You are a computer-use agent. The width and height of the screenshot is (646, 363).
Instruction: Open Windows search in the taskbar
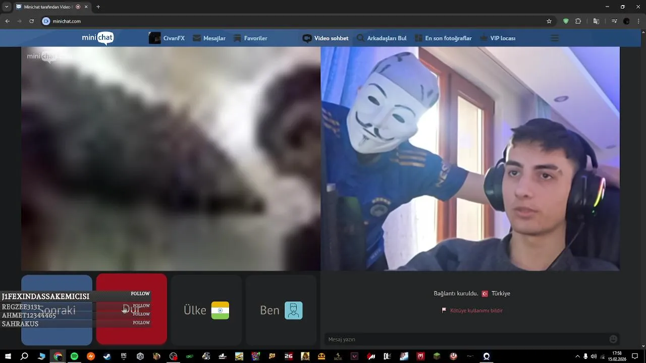point(24,356)
